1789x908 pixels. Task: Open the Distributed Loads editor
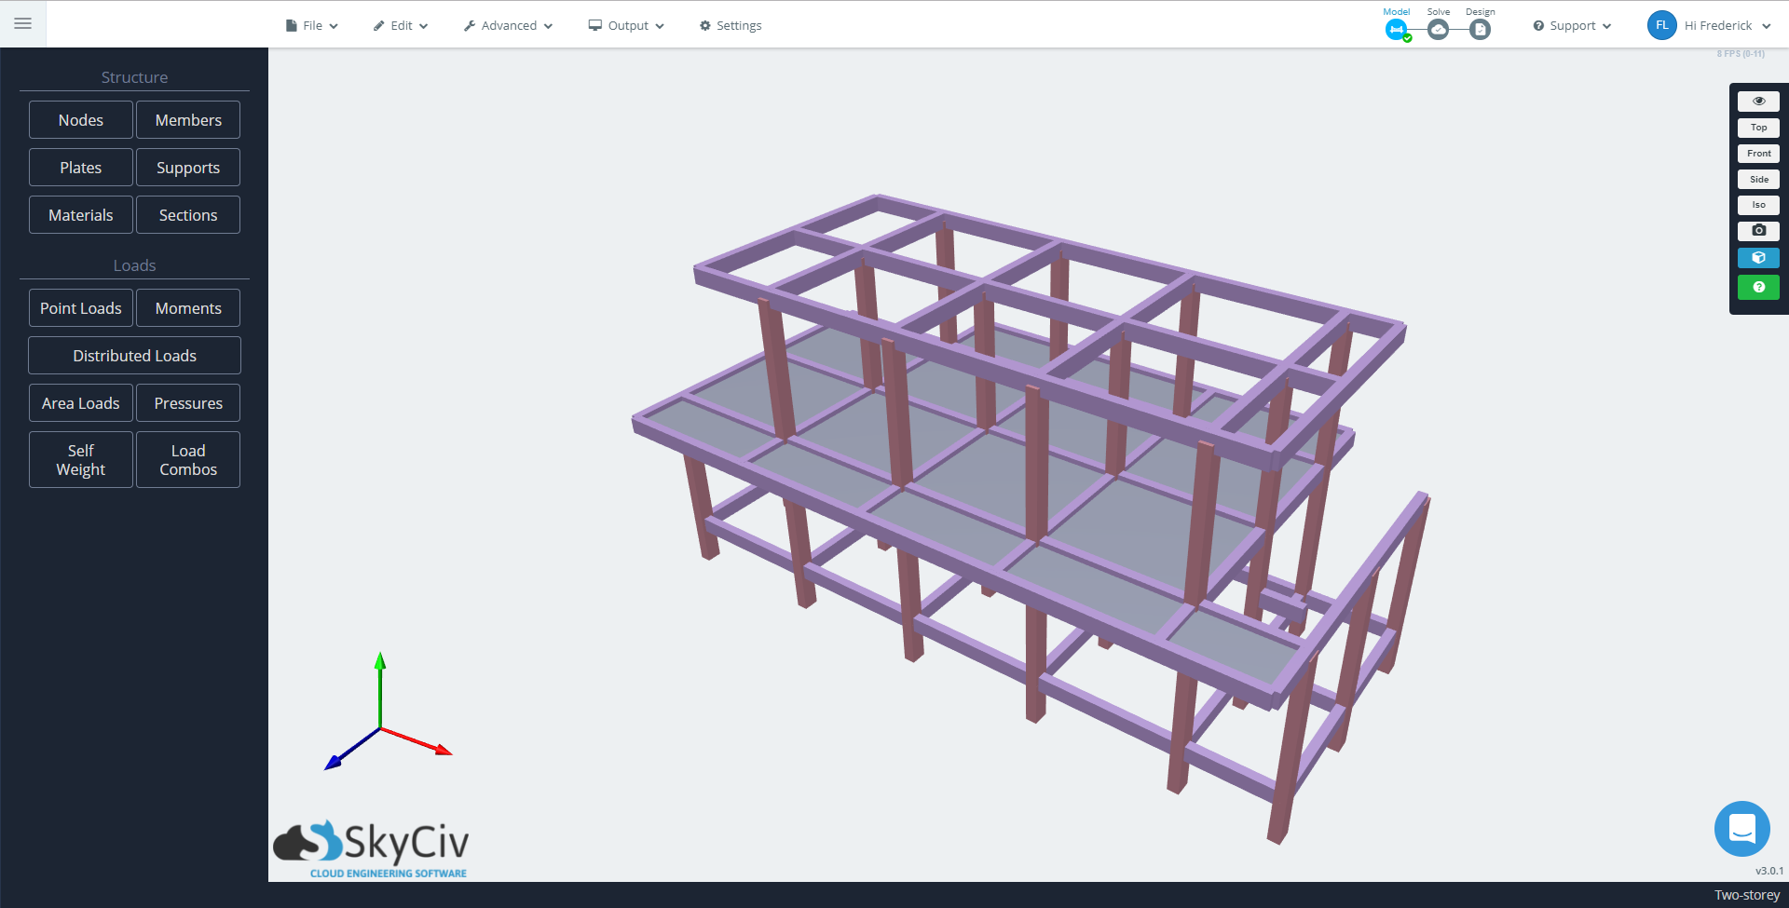[134, 355]
